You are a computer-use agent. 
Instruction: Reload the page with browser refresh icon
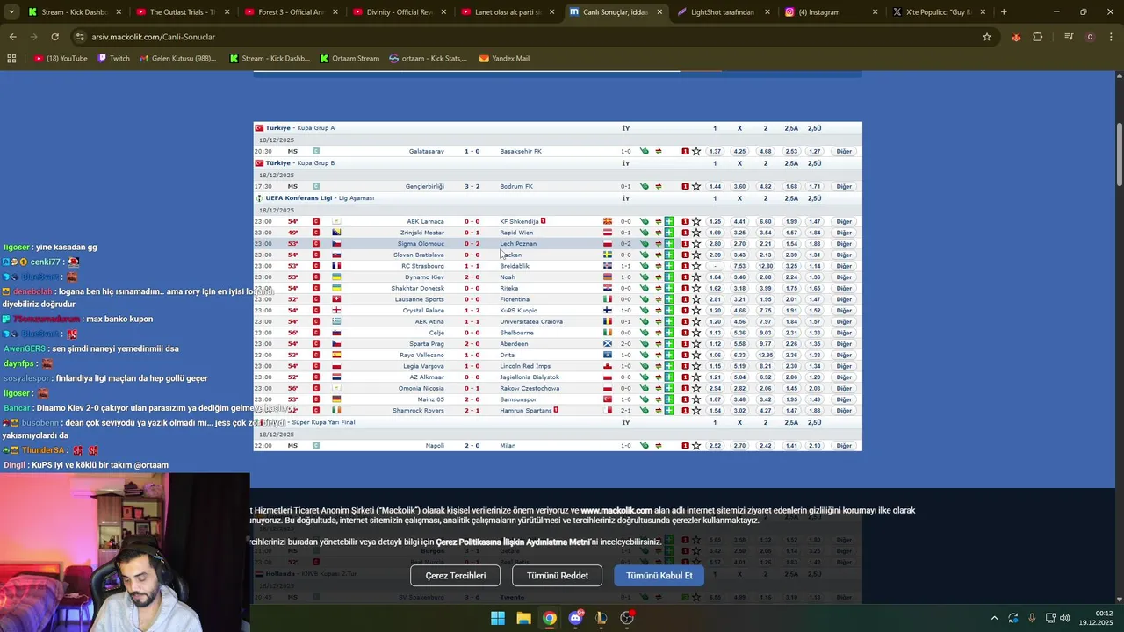pyautogui.click(x=54, y=37)
